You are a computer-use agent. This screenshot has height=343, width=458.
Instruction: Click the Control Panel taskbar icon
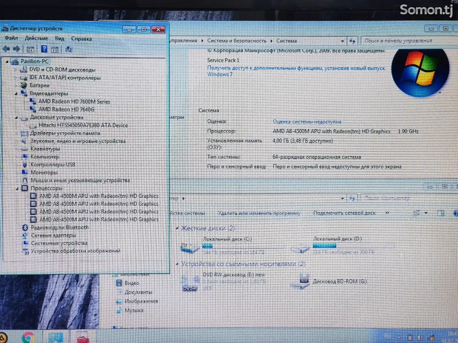(x=56, y=338)
